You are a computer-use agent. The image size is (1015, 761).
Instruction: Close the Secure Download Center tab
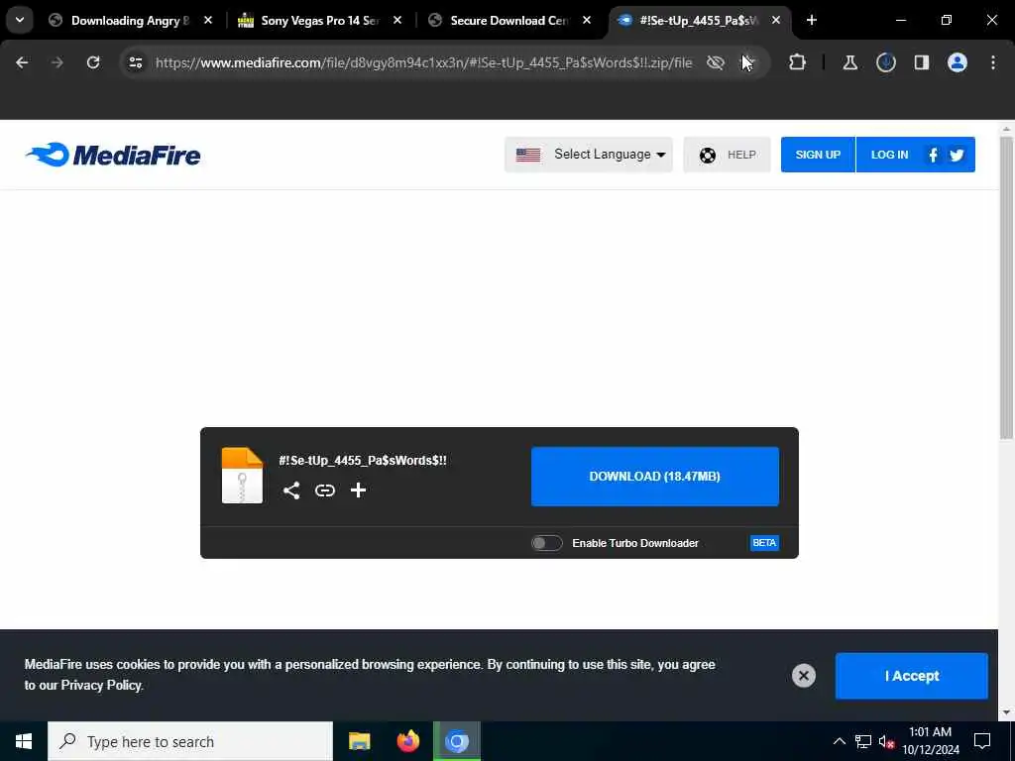tap(587, 20)
